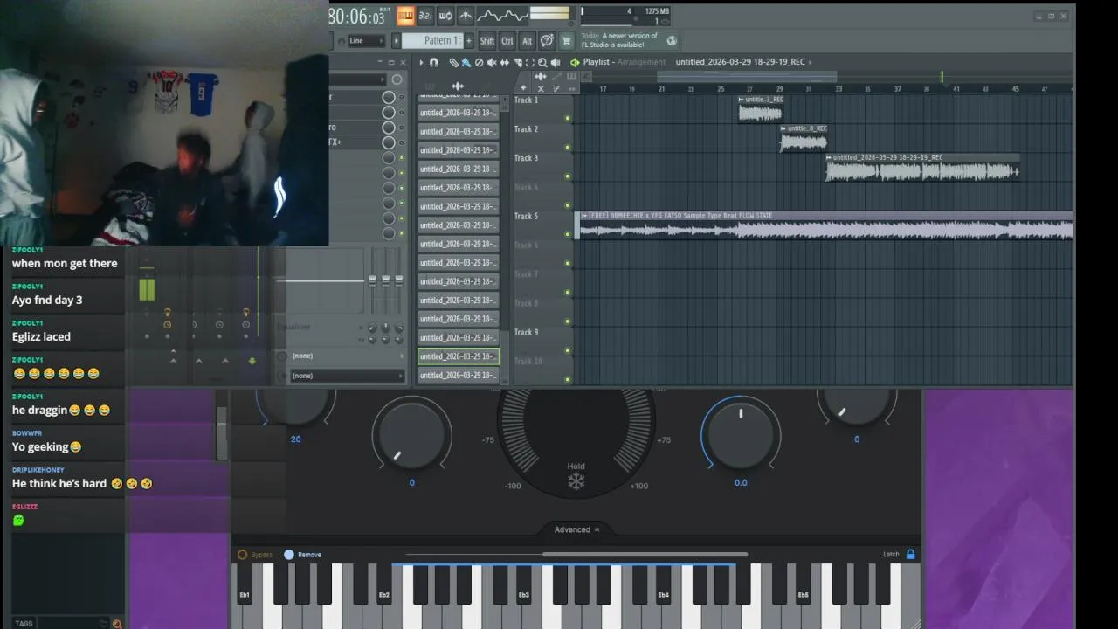Click the channel rack clock icon
This screenshot has width=1118, height=629.
tap(397, 79)
